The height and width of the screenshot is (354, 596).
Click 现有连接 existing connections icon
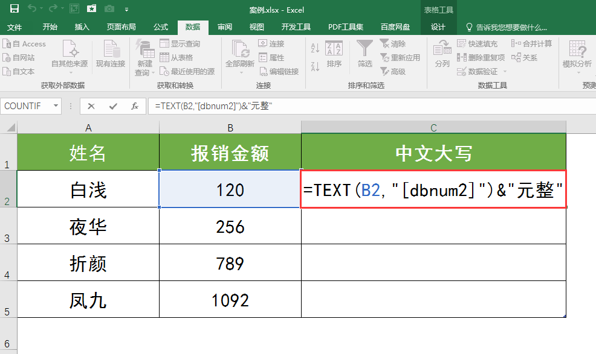111,54
